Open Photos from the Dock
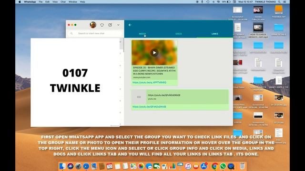This screenshot has width=305, height=171. [141, 166]
